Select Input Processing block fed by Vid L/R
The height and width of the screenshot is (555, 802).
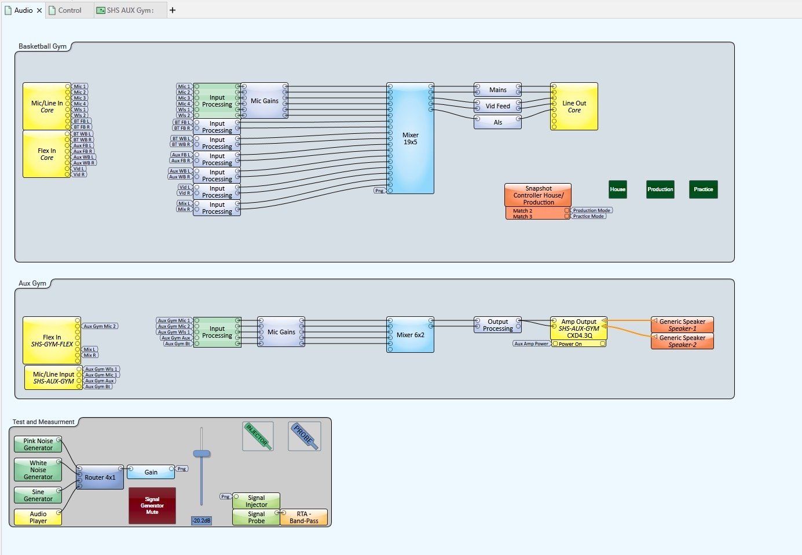pyautogui.click(x=217, y=192)
